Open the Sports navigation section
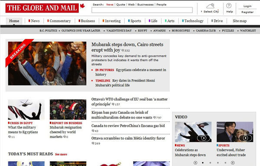The width and height of the screenshot is (260, 166). pyautogui.click(x=135, y=21)
